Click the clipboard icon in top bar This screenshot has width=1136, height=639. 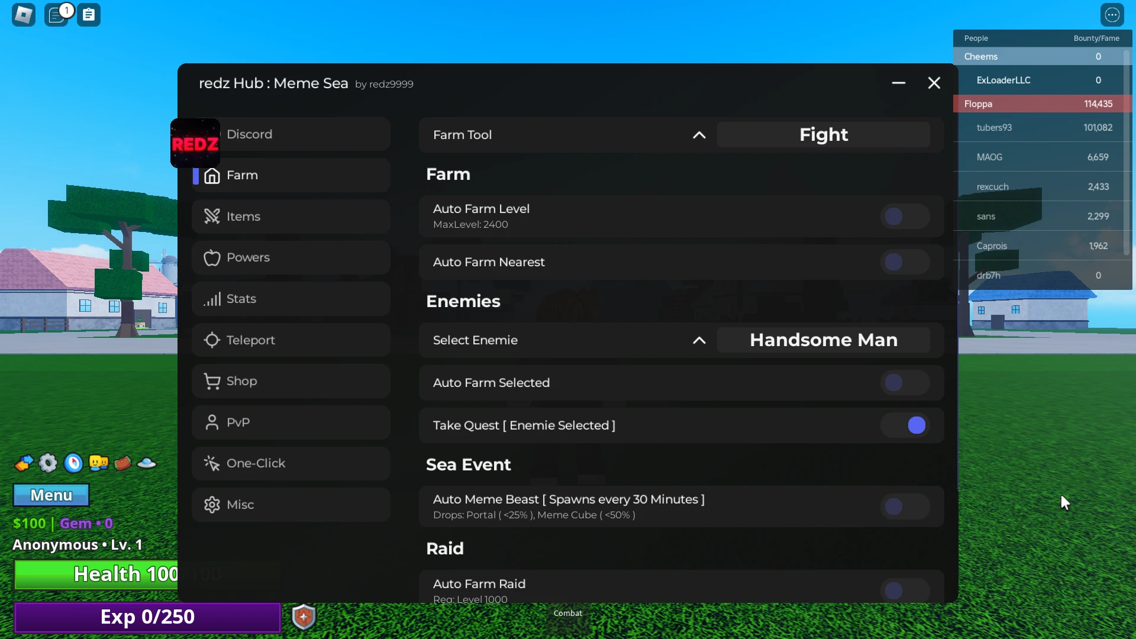tap(89, 15)
